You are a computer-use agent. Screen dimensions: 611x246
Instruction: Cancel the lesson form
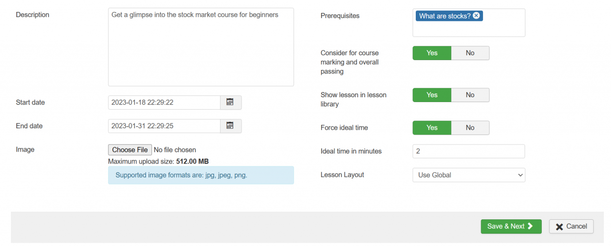[571, 226]
